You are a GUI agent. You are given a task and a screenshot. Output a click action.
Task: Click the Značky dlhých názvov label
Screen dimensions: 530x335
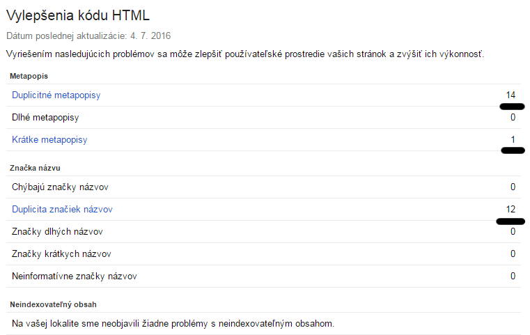coord(57,231)
